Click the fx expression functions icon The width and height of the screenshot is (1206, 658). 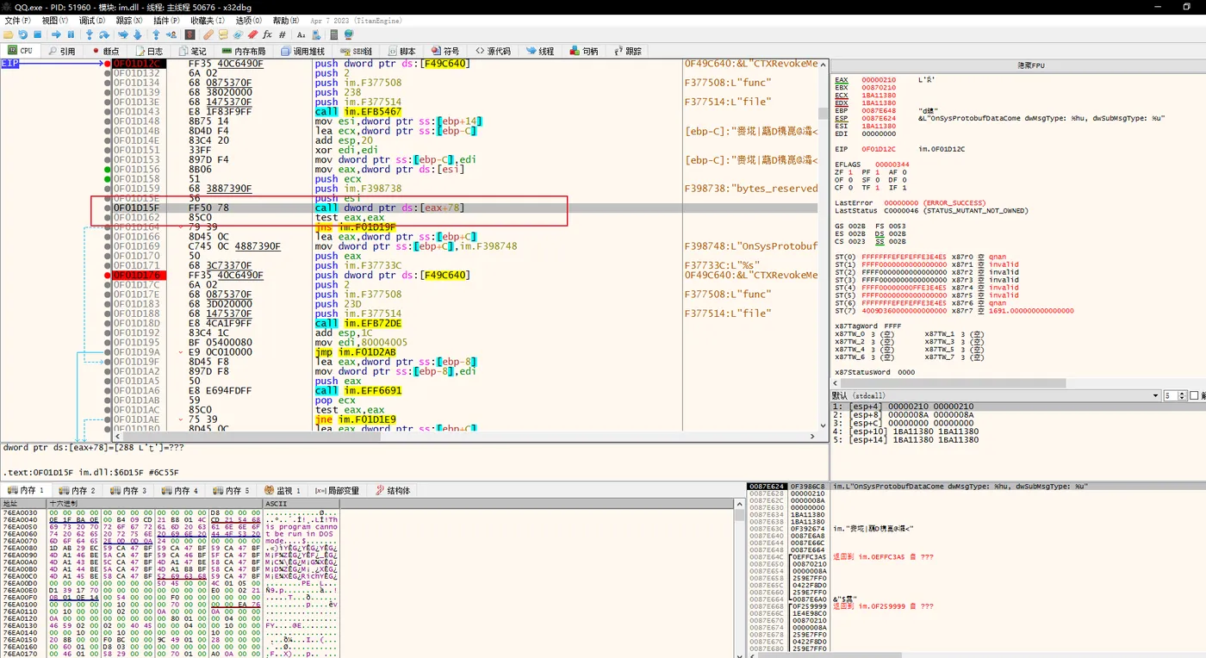pyautogui.click(x=268, y=35)
